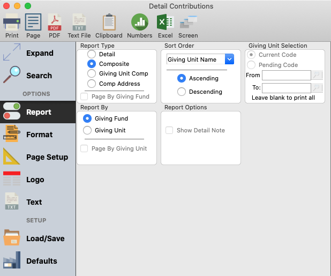Click Expand in the sidebar
Image resolution: width=331 pixels, height=276 pixels.
click(37, 53)
